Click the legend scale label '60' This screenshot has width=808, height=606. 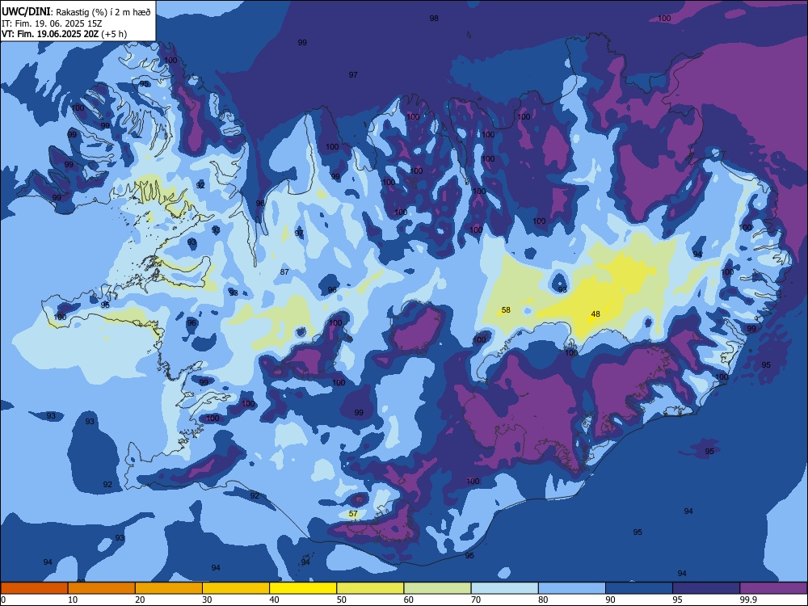[409, 600]
